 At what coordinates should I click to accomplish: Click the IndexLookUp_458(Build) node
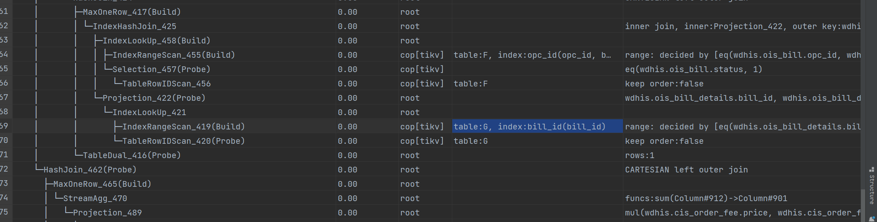tap(156, 41)
